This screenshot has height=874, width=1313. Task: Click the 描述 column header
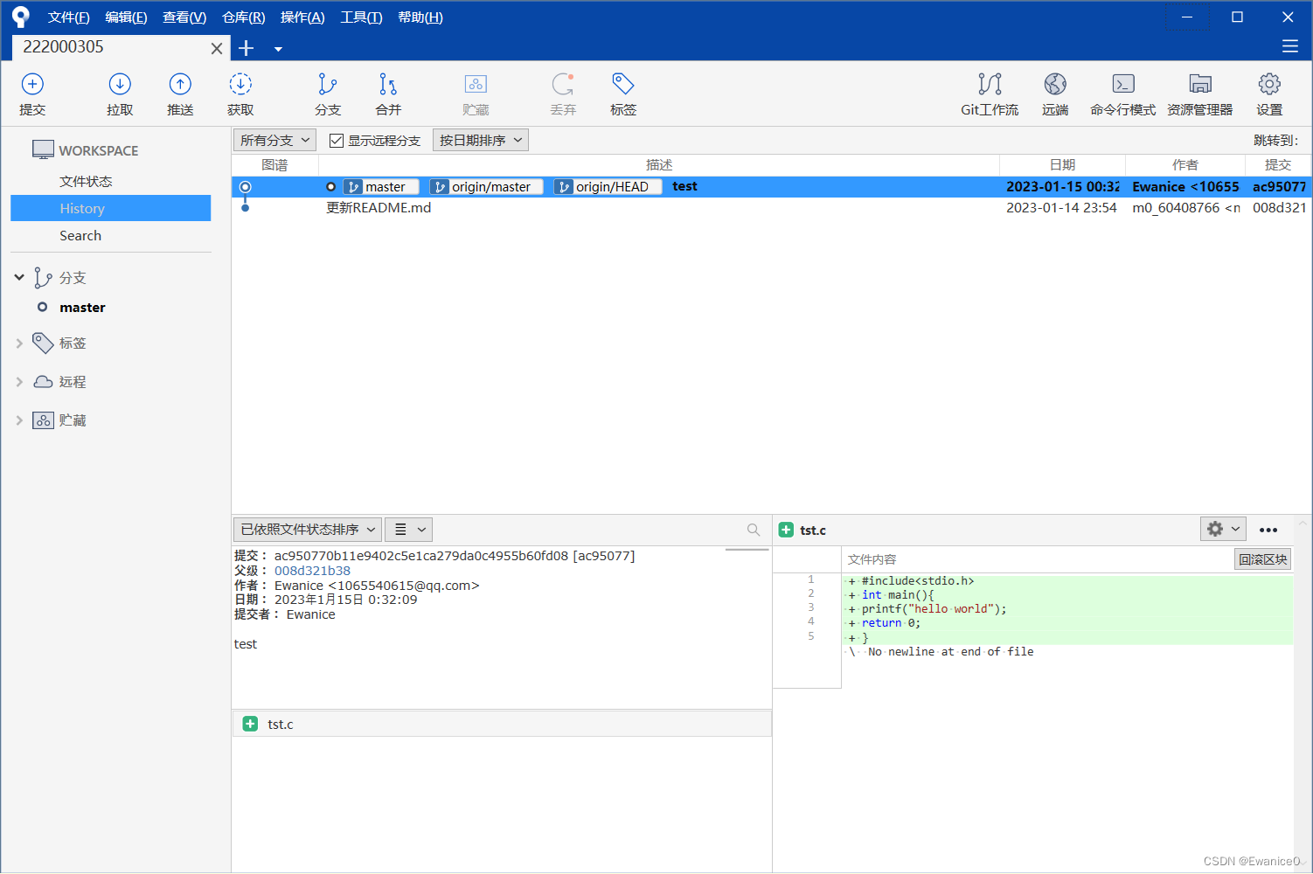coord(659,164)
